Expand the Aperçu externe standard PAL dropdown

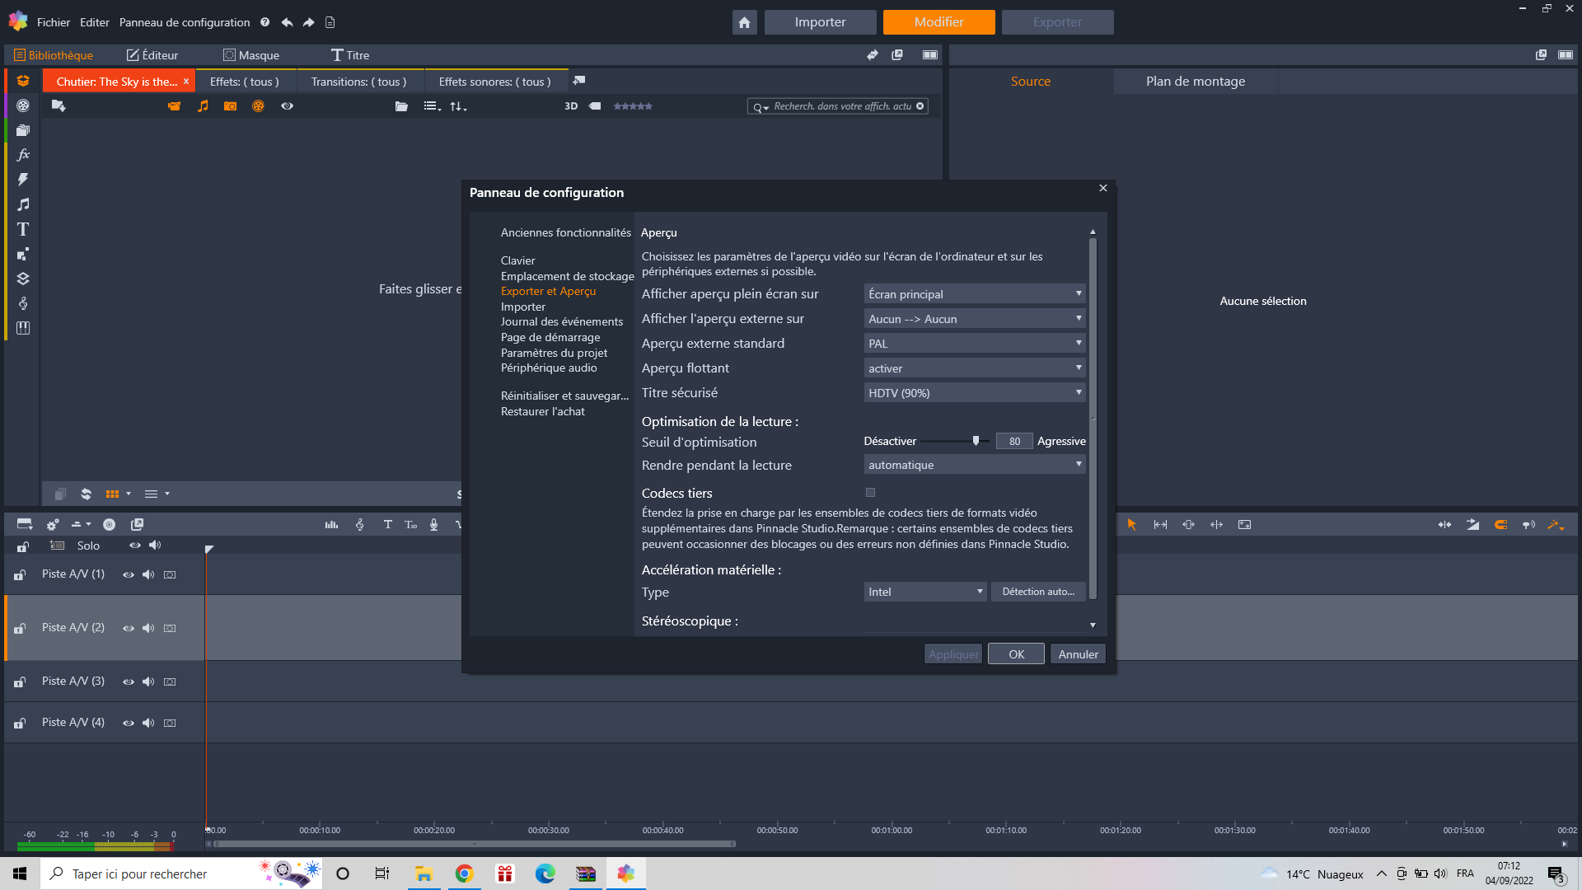tap(974, 344)
